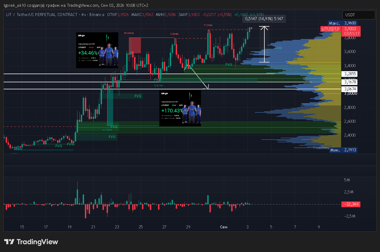Click the author line starting igorek_ek10
Image resolution: width=380 pixels, height=252 pixels.
point(76,5)
